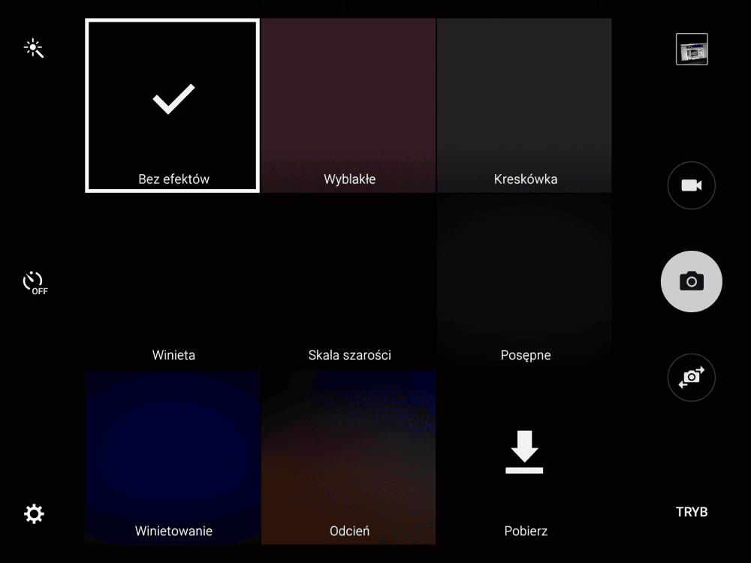This screenshot has width=751, height=563.
Task: Apply the Wyblakłe effect
Action: tap(348, 105)
